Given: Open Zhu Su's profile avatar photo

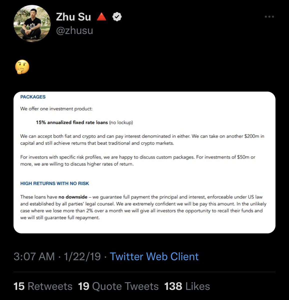Looking at the screenshot, I should [32, 23].
